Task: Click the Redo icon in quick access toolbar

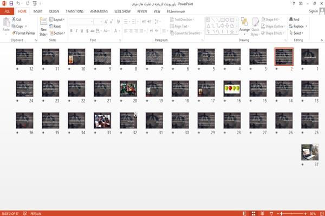Action: click(28, 4)
